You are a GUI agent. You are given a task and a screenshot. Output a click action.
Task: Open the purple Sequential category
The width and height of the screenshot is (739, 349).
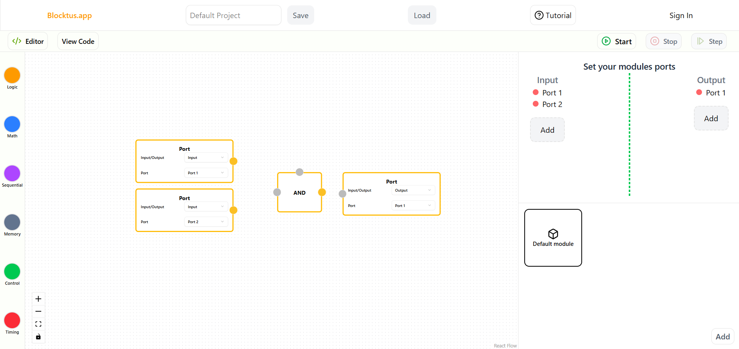(12, 174)
